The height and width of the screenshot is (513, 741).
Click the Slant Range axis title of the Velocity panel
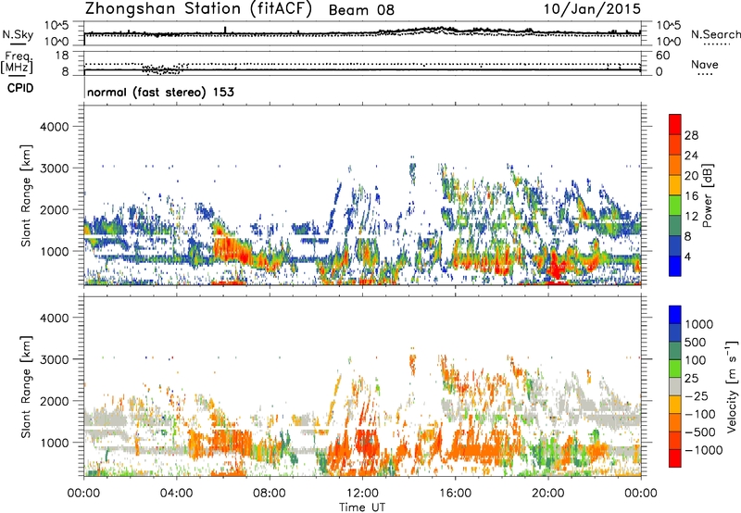pyautogui.click(x=26, y=387)
